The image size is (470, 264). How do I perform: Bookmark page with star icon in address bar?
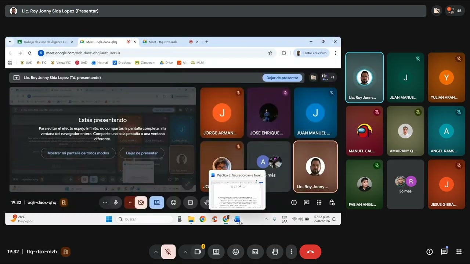(270, 53)
